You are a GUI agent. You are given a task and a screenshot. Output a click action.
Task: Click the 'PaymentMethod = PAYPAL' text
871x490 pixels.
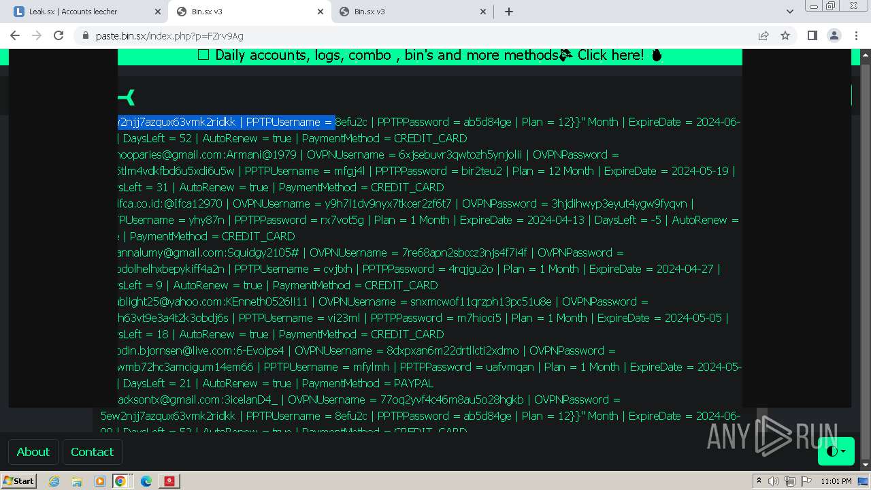coord(367,383)
